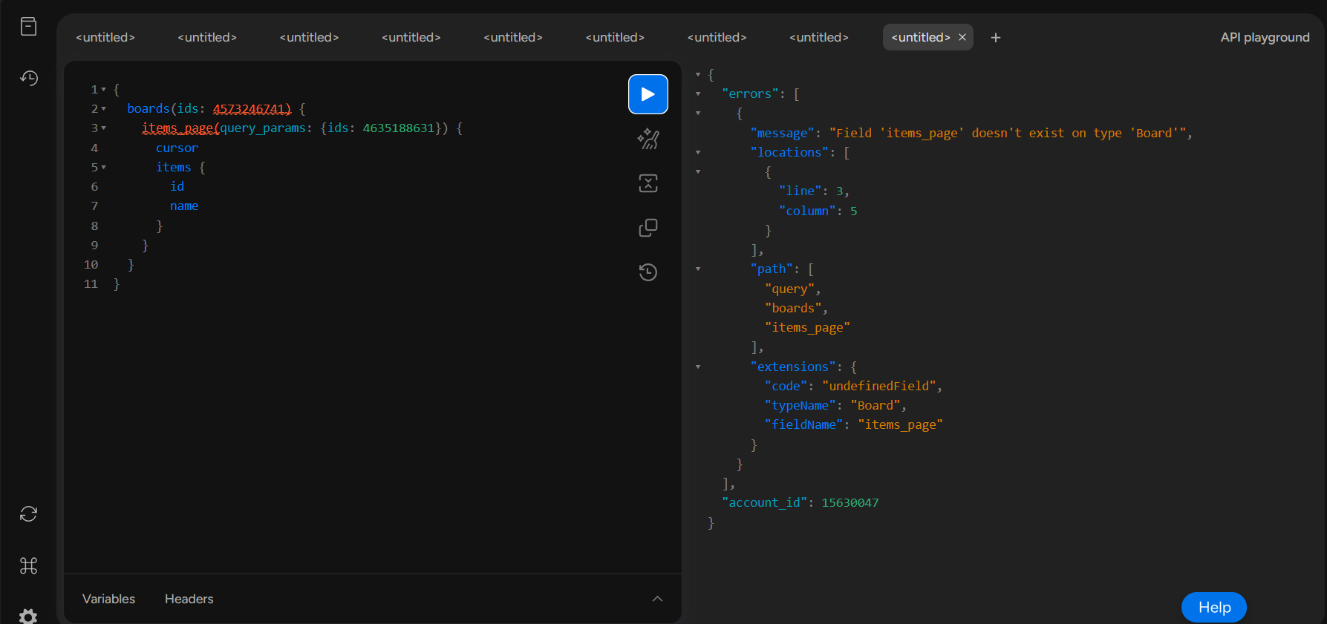
Task: Run the GraphQL query with play button
Action: [x=648, y=94]
